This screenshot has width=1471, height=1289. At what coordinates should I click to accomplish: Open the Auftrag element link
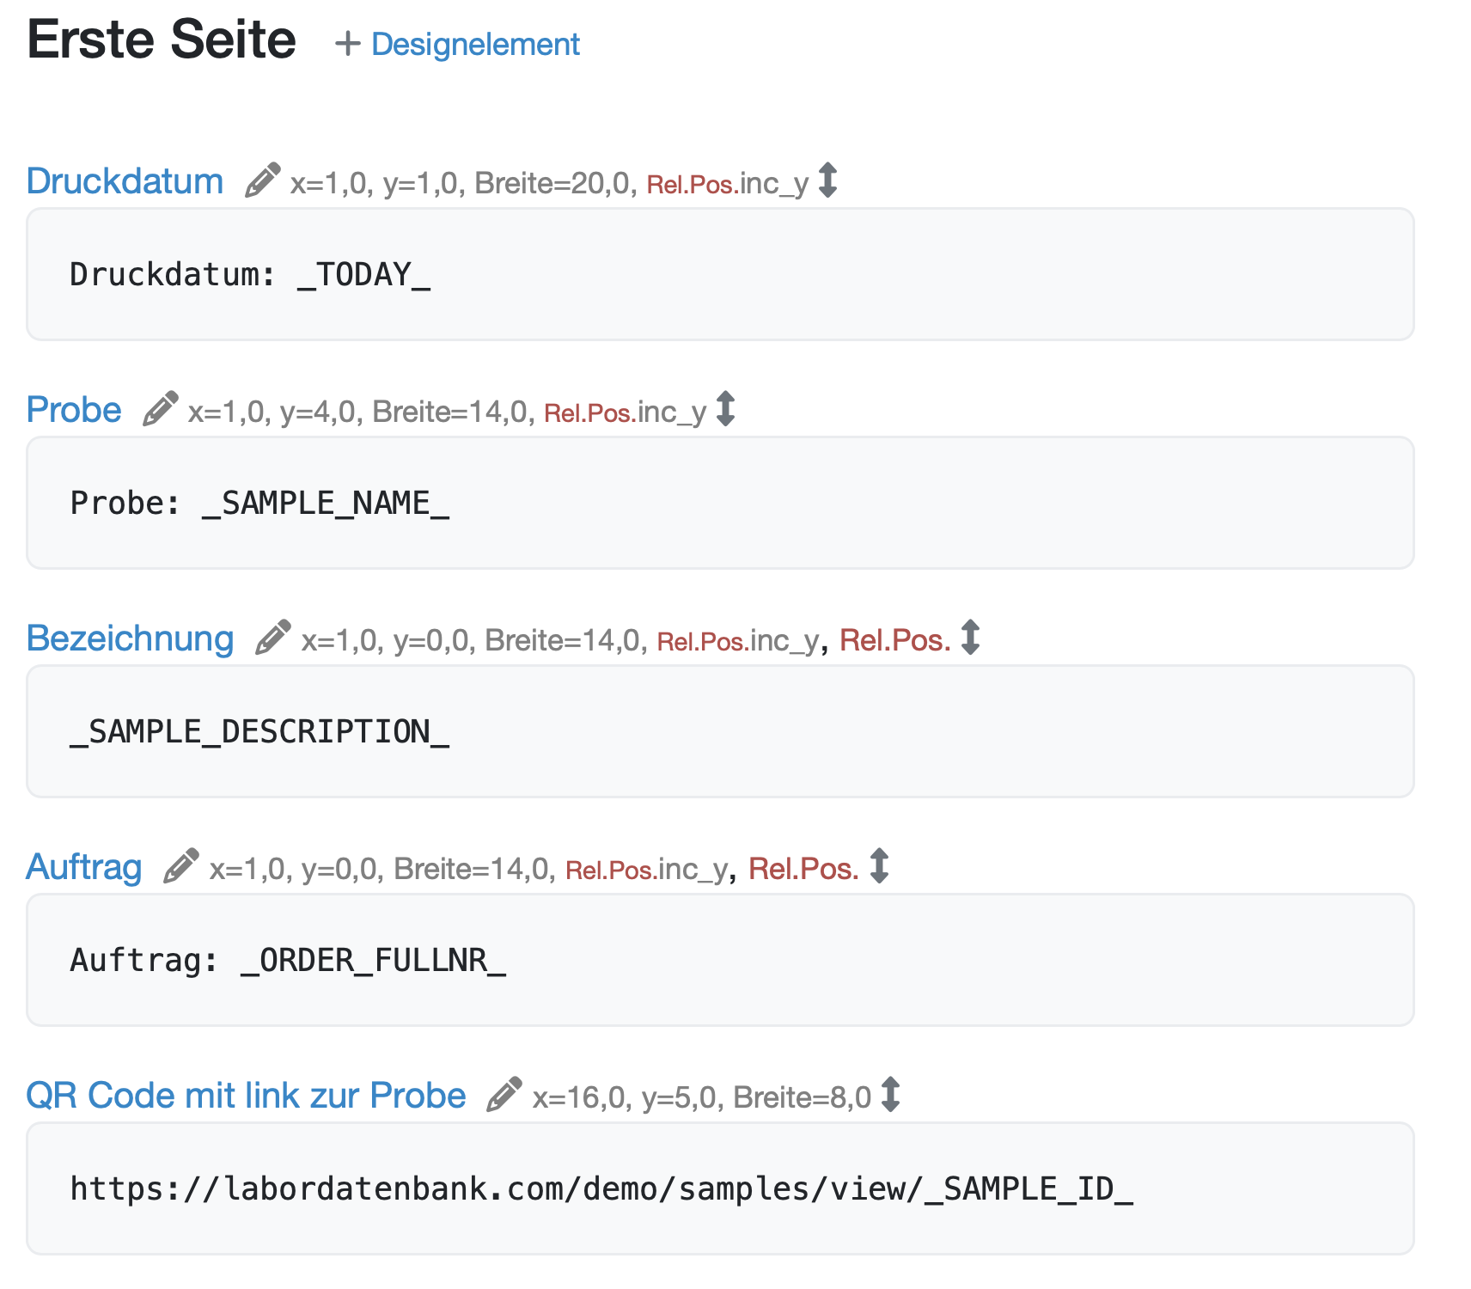point(84,867)
